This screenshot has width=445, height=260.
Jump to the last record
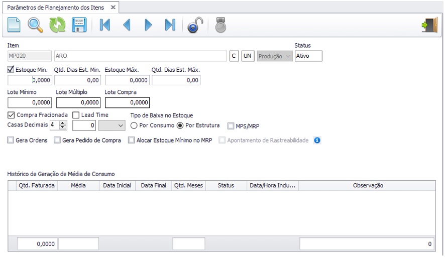pos(170,25)
